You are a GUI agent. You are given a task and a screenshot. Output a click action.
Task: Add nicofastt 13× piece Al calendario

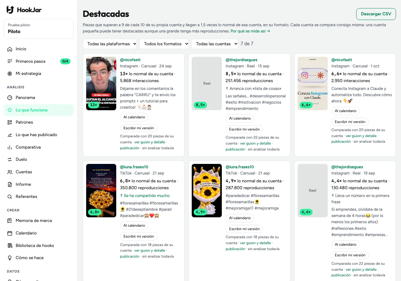[134, 117]
